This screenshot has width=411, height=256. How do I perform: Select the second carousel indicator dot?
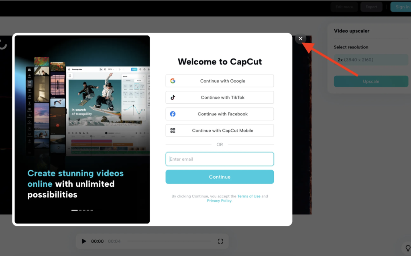(x=81, y=210)
